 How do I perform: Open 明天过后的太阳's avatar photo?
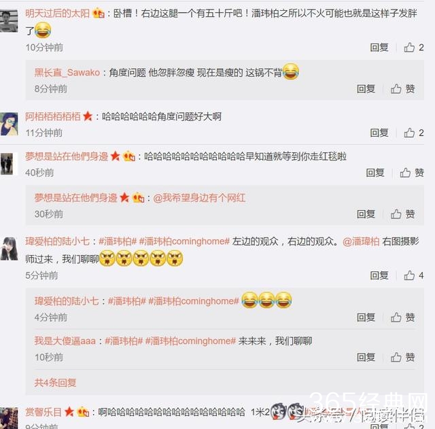[9, 21]
